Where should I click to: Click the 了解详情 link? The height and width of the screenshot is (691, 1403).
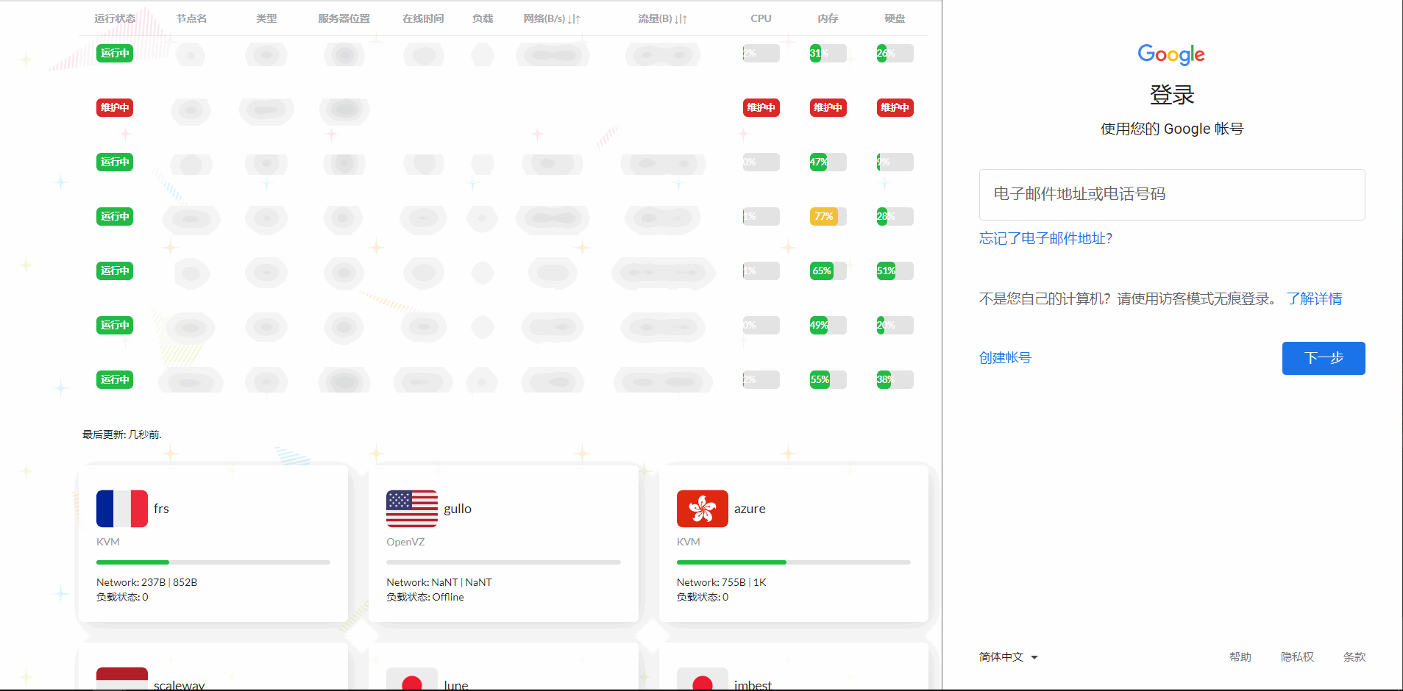click(x=1314, y=298)
